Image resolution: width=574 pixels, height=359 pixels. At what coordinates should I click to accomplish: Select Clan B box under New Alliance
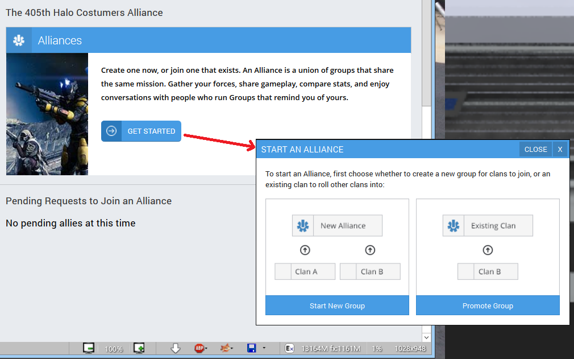tap(370, 271)
